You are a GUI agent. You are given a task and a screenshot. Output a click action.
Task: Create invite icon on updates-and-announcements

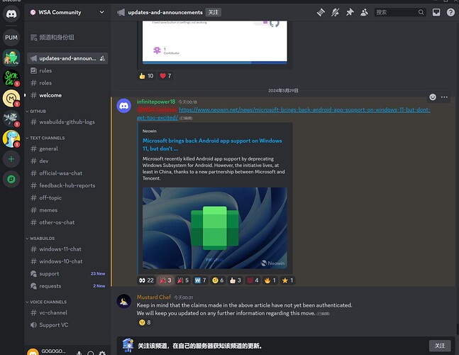(102, 58)
